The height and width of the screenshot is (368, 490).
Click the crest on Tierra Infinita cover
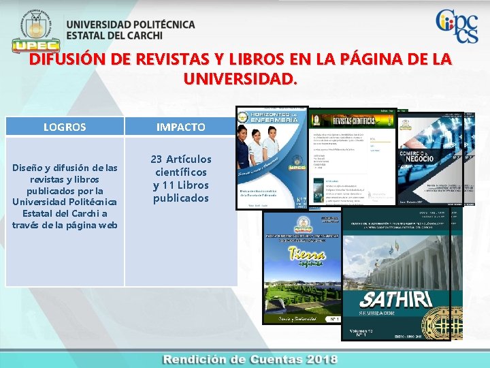click(302, 225)
